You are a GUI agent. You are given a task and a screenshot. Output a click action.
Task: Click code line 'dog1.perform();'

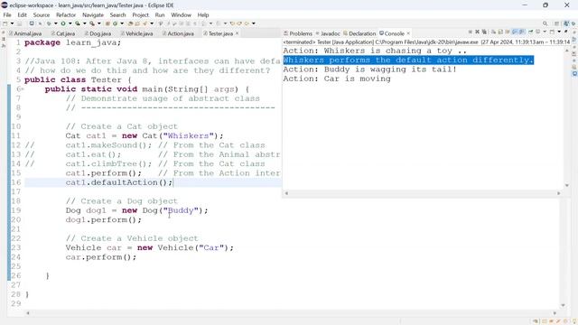[104, 220]
